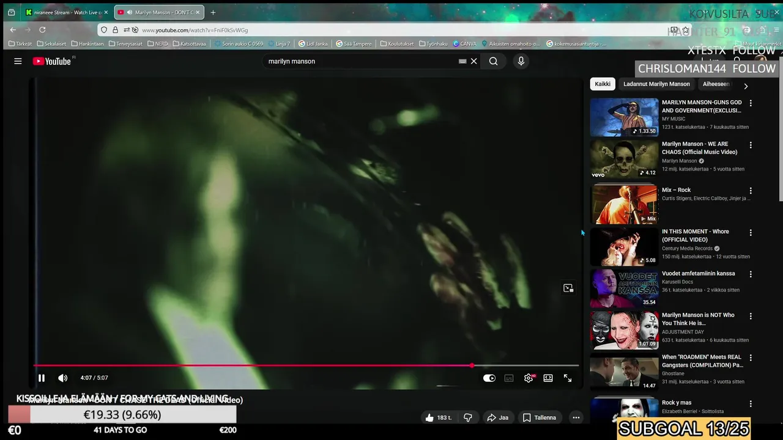Reload the current page
The width and height of the screenshot is (783, 440).
coord(42,29)
